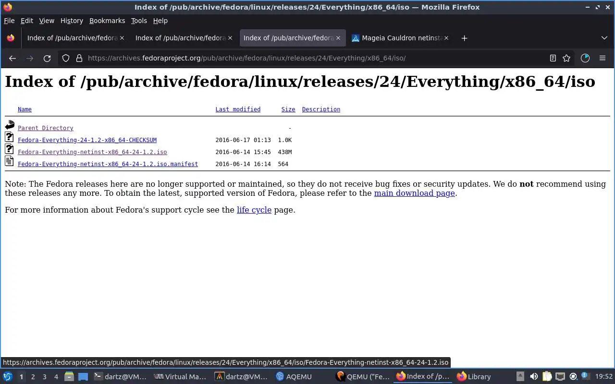This screenshot has height=384, width=615.
Task: Reload the current page
Action: click(x=47, y=58)
